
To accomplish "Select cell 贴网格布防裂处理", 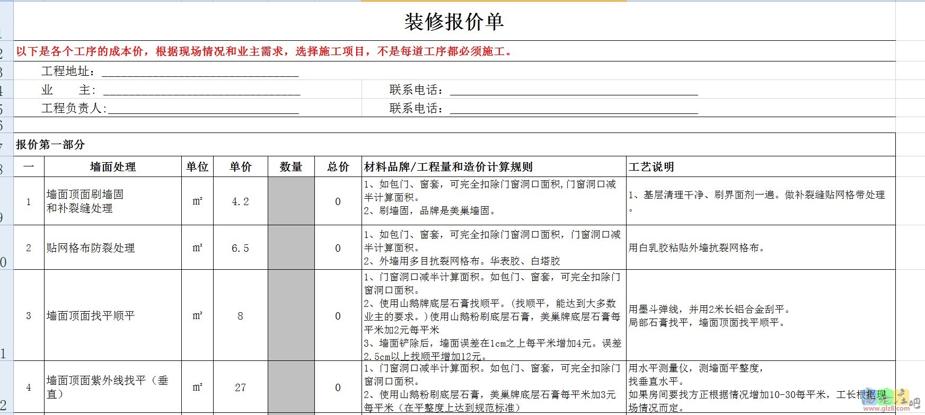I will coord(113,248).
